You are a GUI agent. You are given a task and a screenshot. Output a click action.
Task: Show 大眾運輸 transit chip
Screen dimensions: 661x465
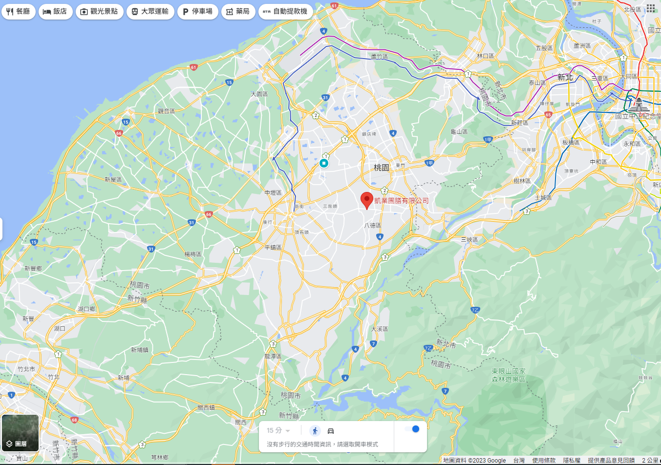click(150, 11)
